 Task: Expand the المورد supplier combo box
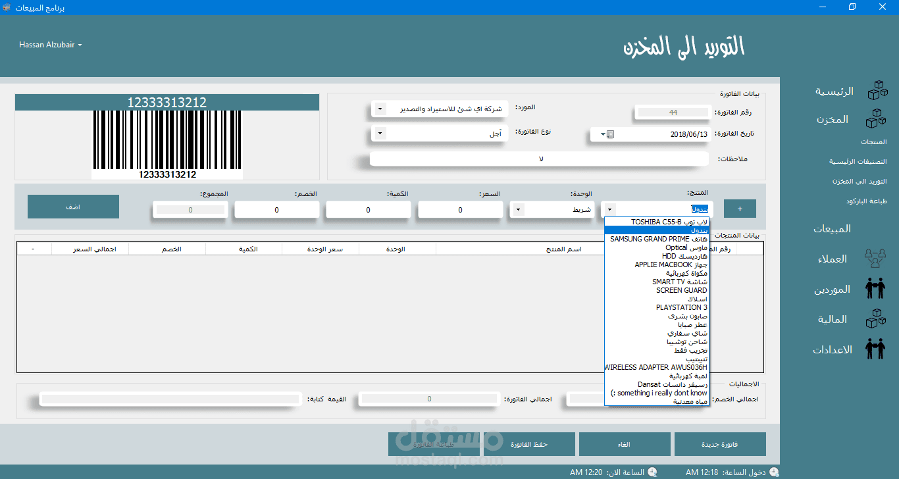point(380,109)
